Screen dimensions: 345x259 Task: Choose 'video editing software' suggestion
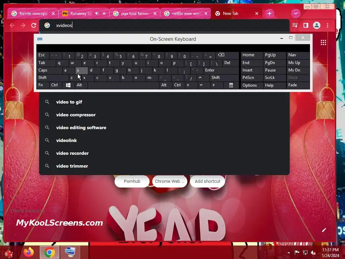tap(164, 127)
